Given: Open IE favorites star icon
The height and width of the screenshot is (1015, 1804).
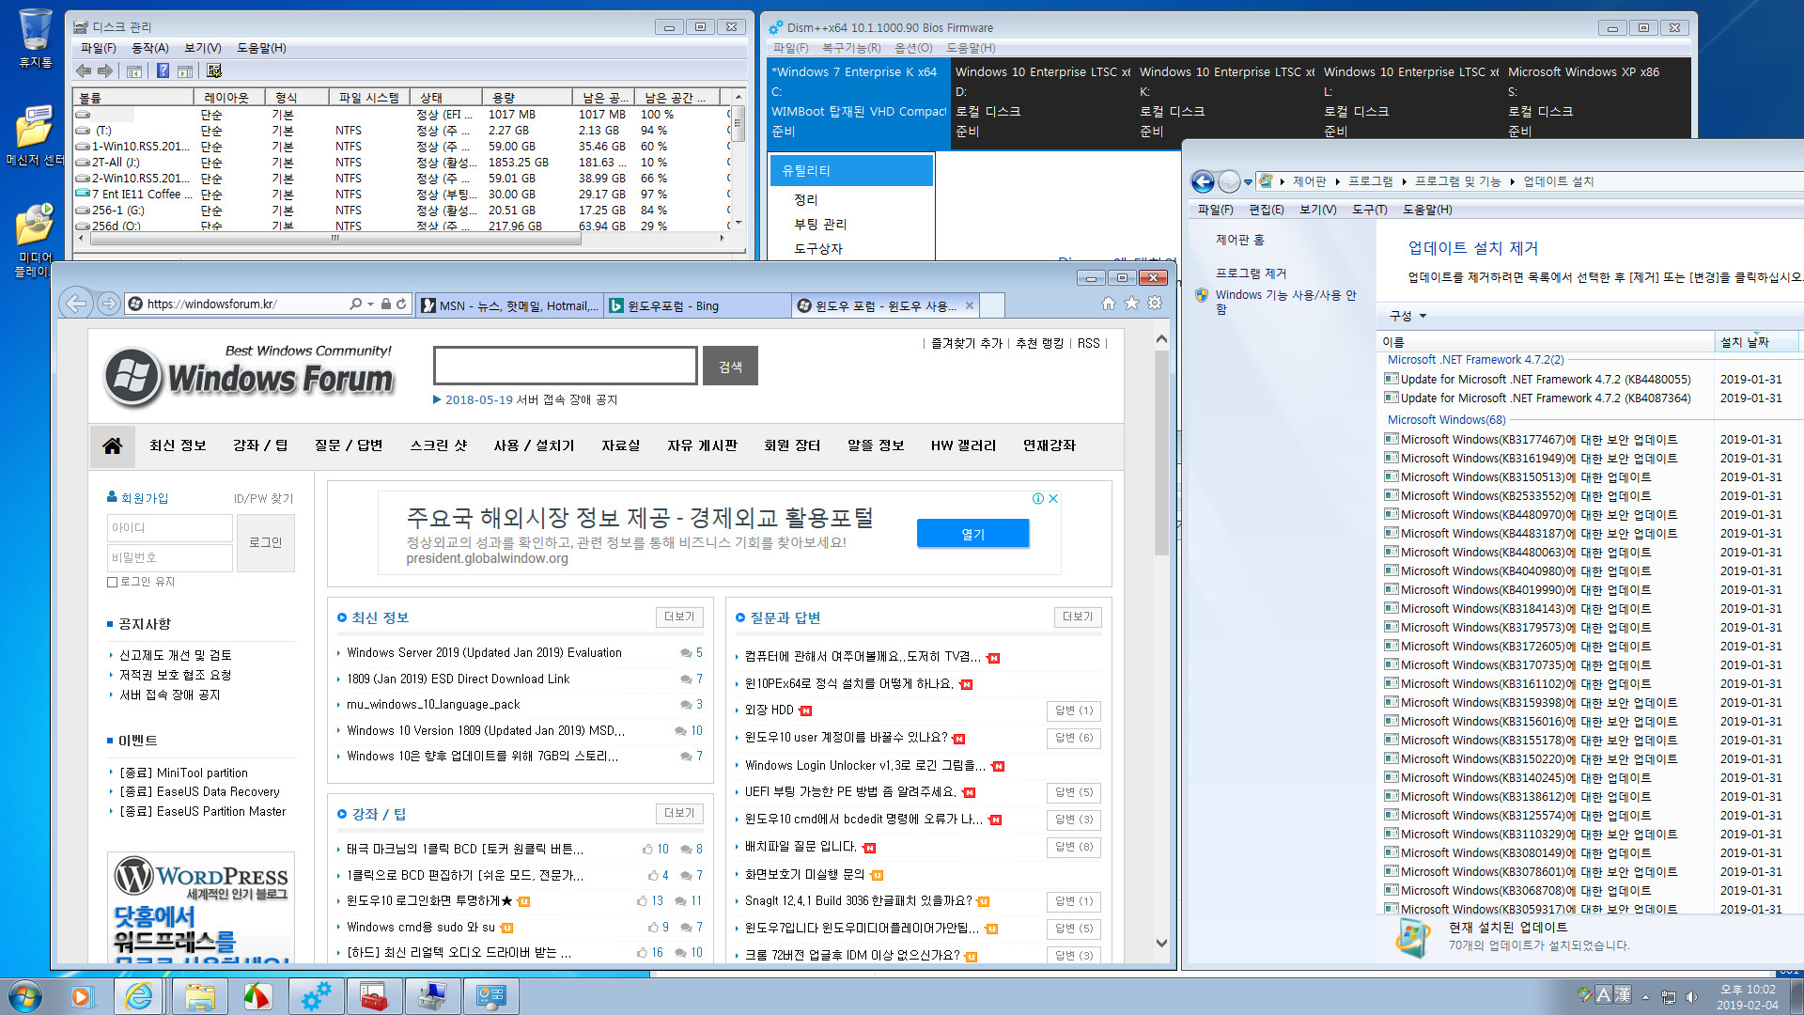Looking at the screenshot, I should coord(1131,304).
